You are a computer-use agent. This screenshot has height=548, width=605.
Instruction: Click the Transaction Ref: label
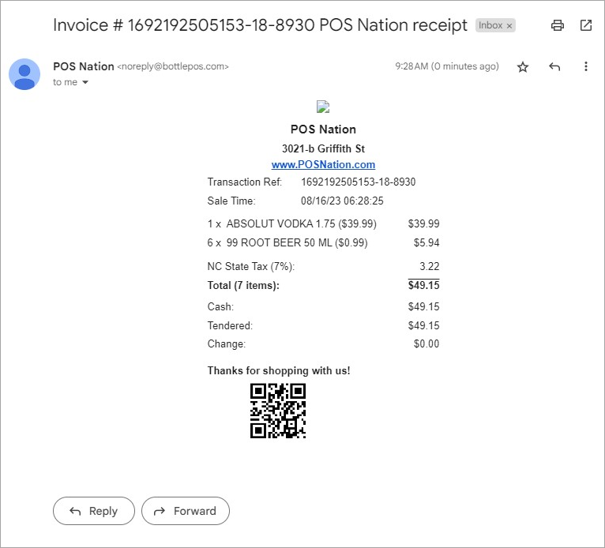[245, 182]
